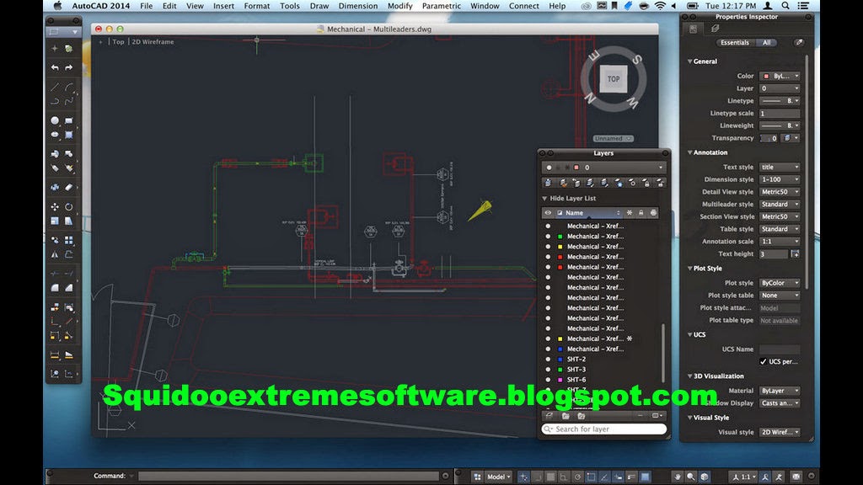Select the Polyline tool
The height and width of the screenshot is (485, 863).
pyautogui.click(x=55, y=101)
